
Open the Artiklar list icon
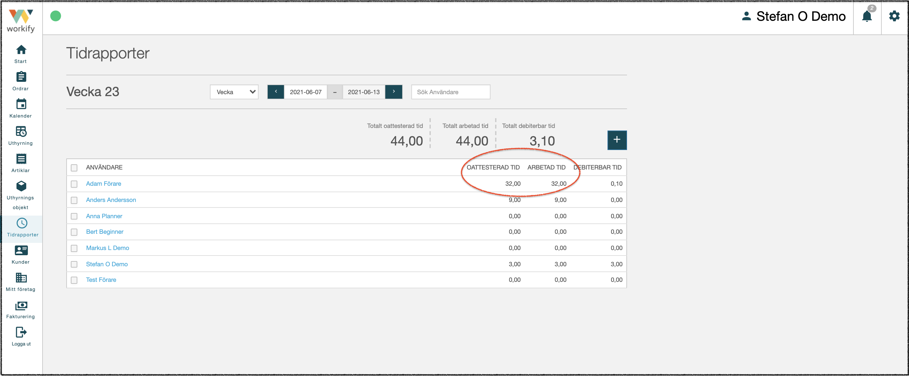[x=21, y=159]
